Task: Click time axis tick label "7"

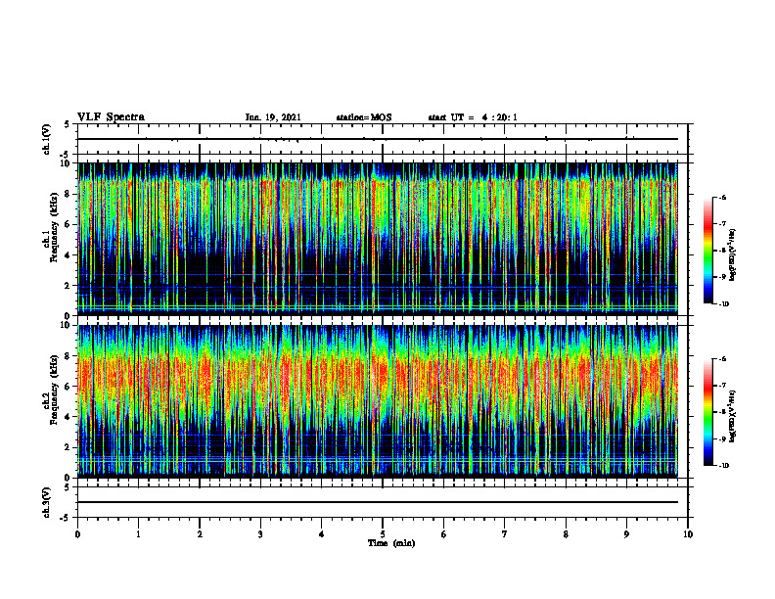Action: (505, 534)
